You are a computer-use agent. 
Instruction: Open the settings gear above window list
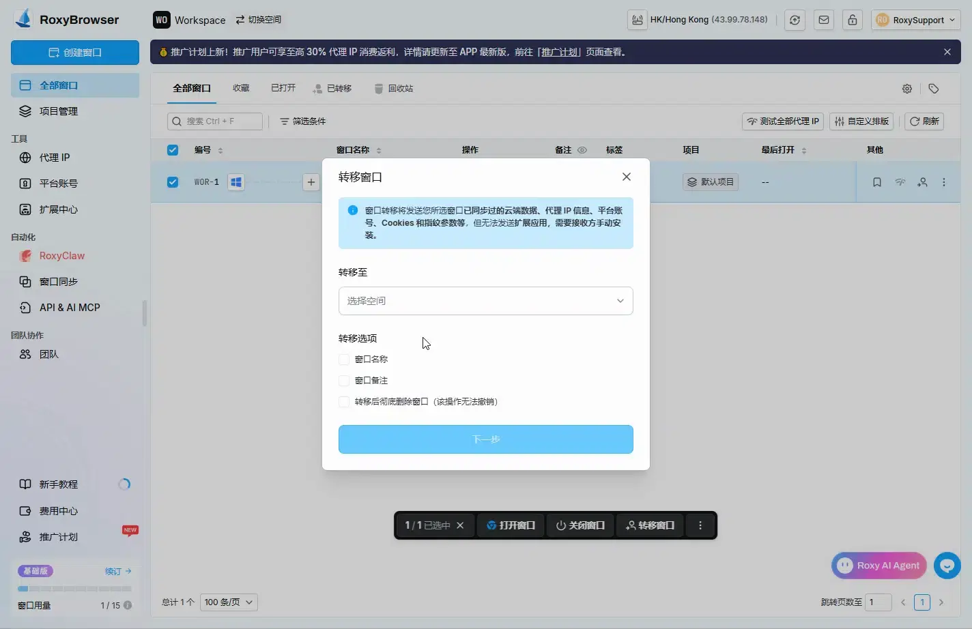[x=906, y=88]
